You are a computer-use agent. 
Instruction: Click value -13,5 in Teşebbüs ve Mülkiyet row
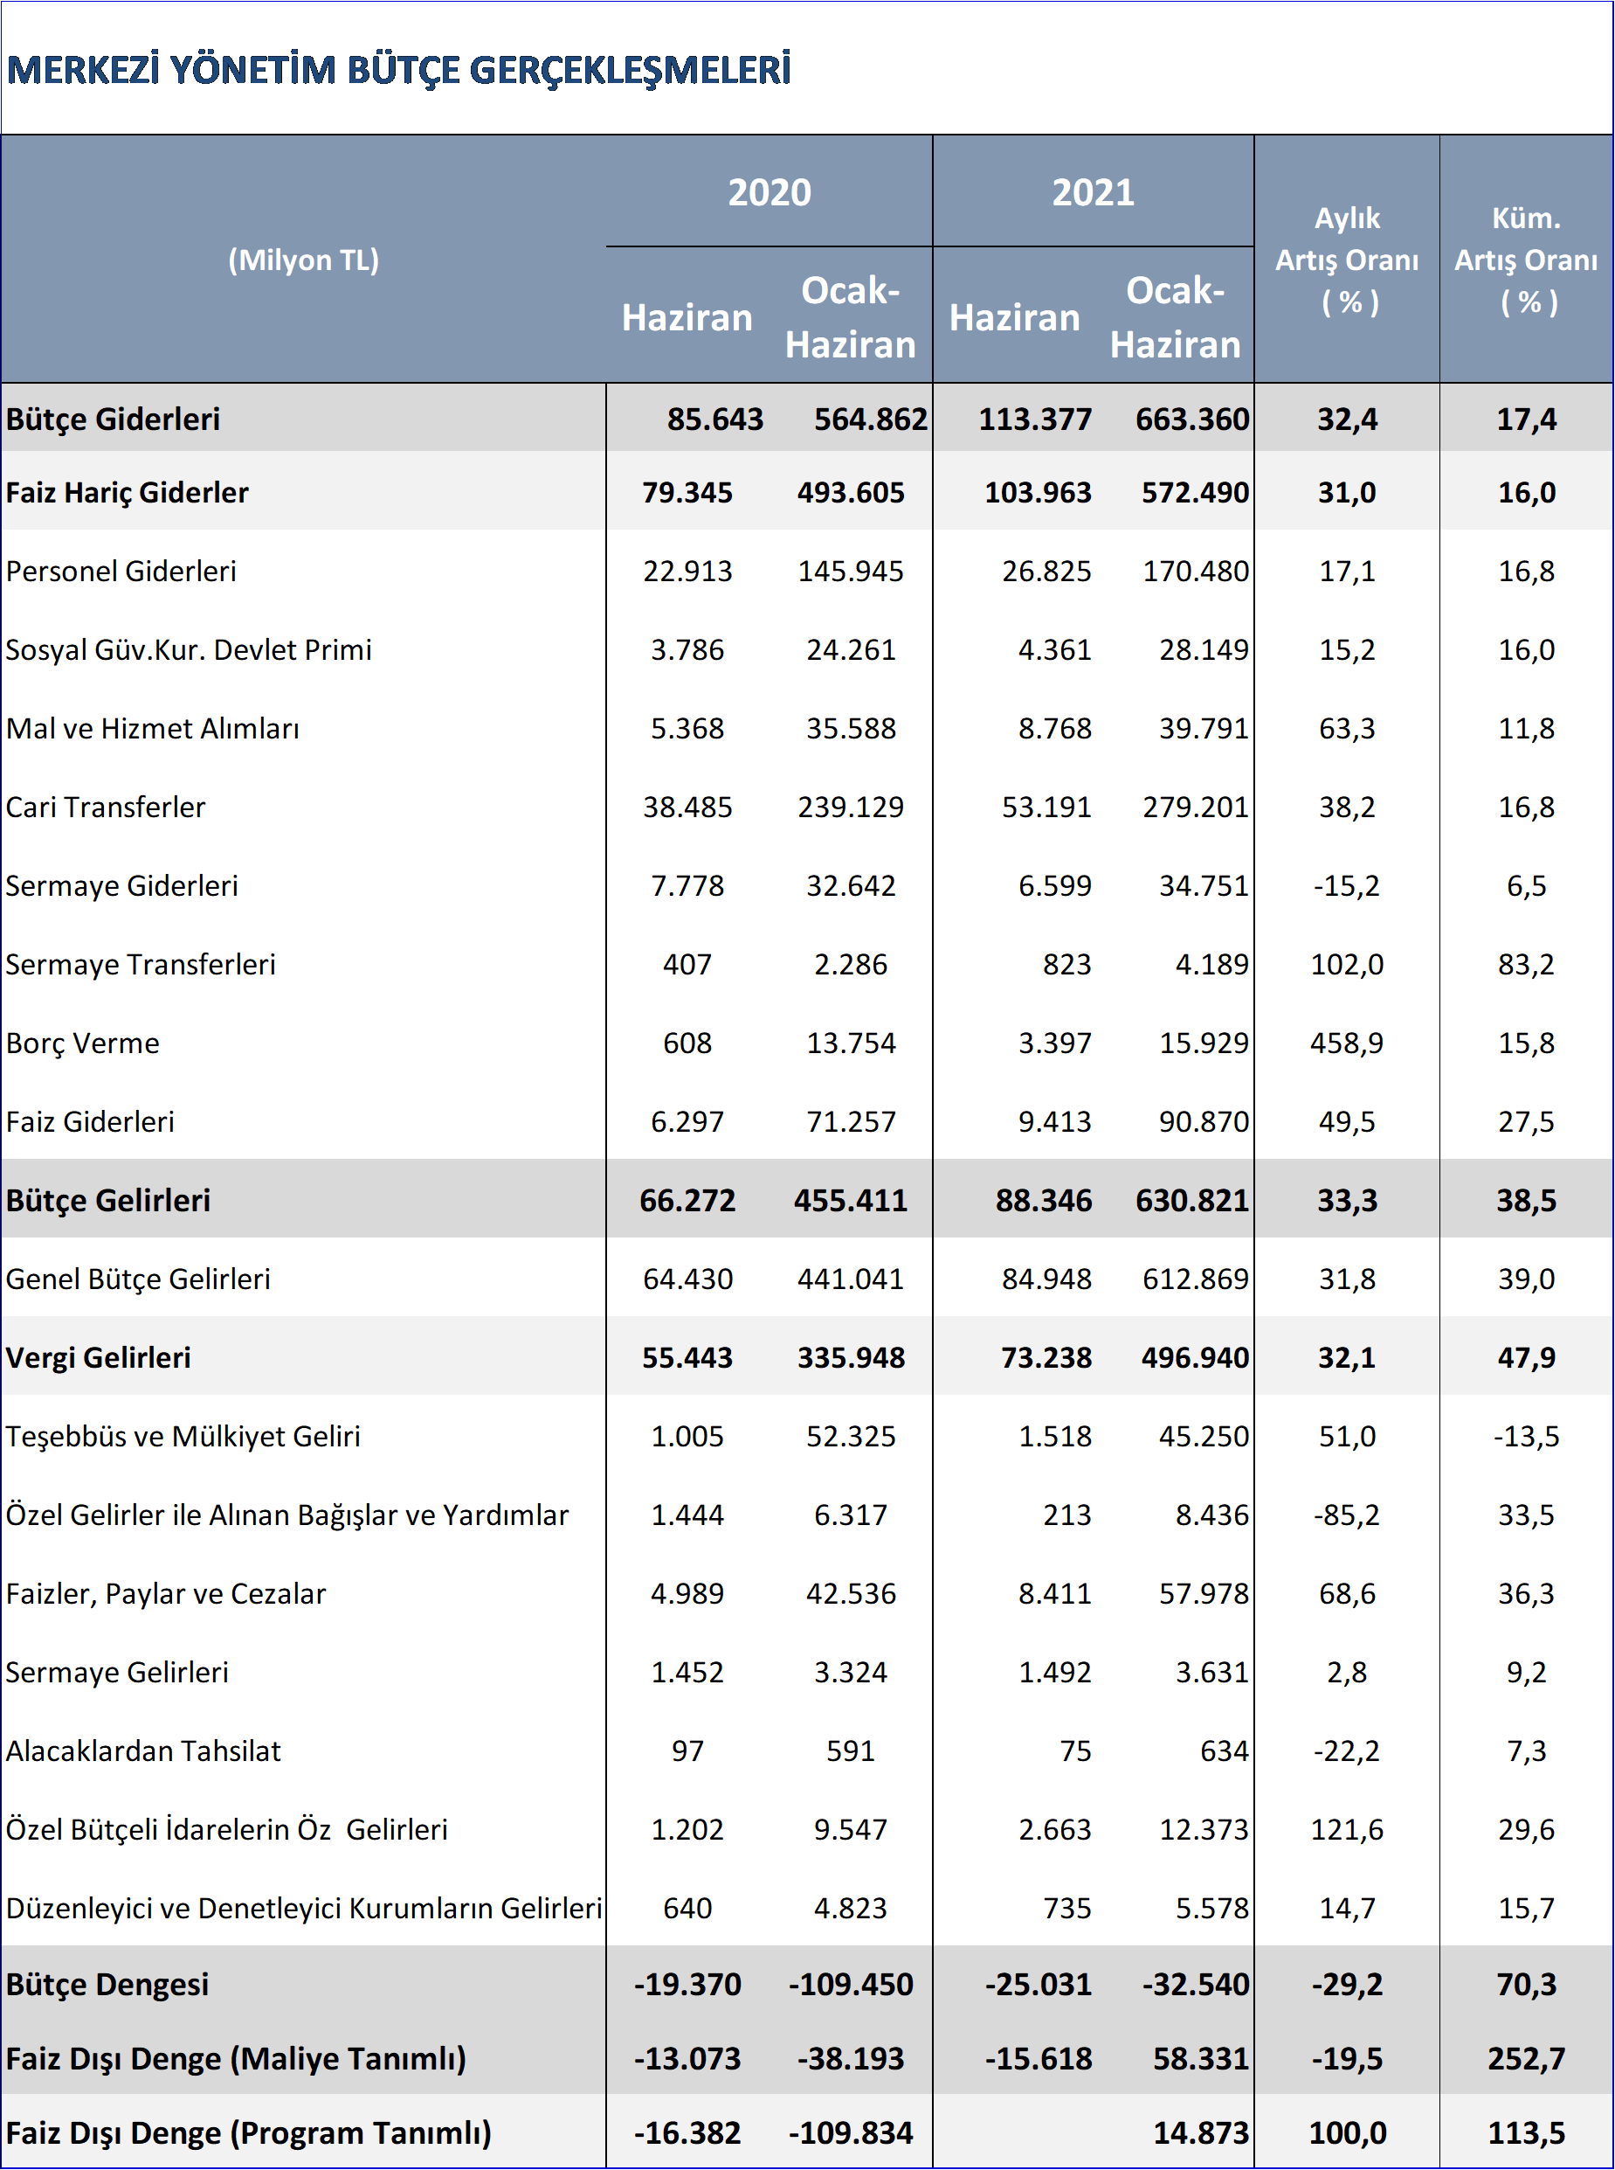click(x=1526, y=1437)
